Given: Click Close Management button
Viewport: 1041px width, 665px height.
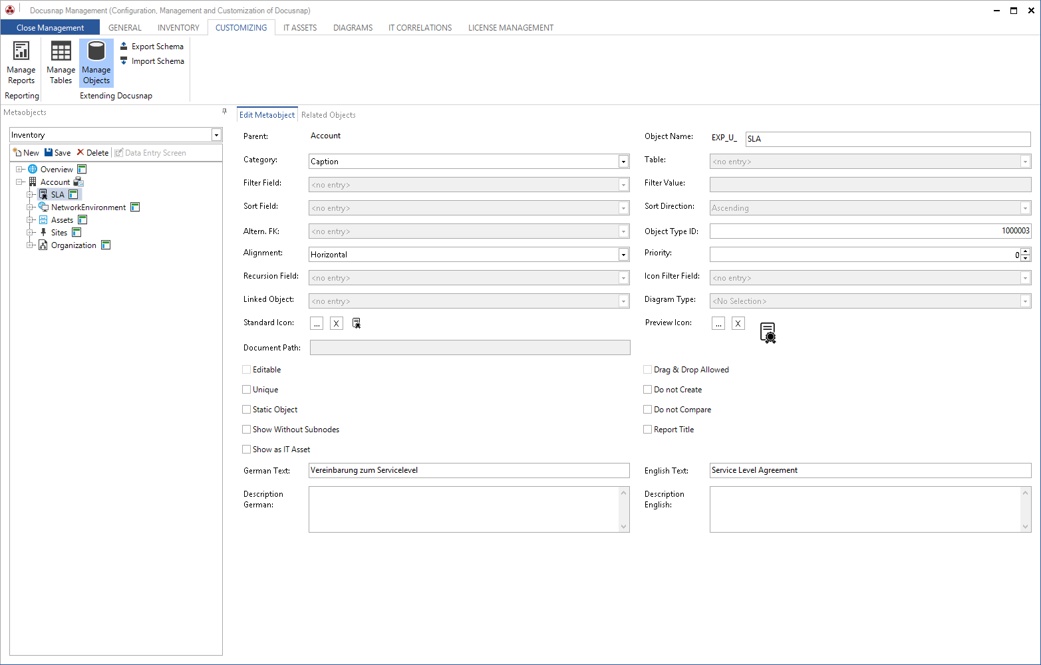Looking at the screenshot, I should click(x=50, y=27).
